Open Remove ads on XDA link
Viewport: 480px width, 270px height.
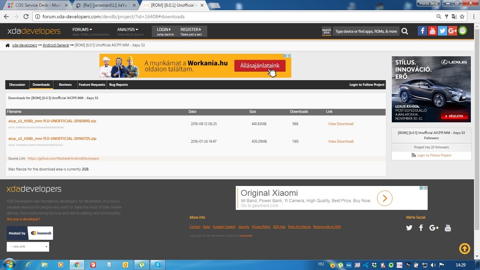coord(327,227)
